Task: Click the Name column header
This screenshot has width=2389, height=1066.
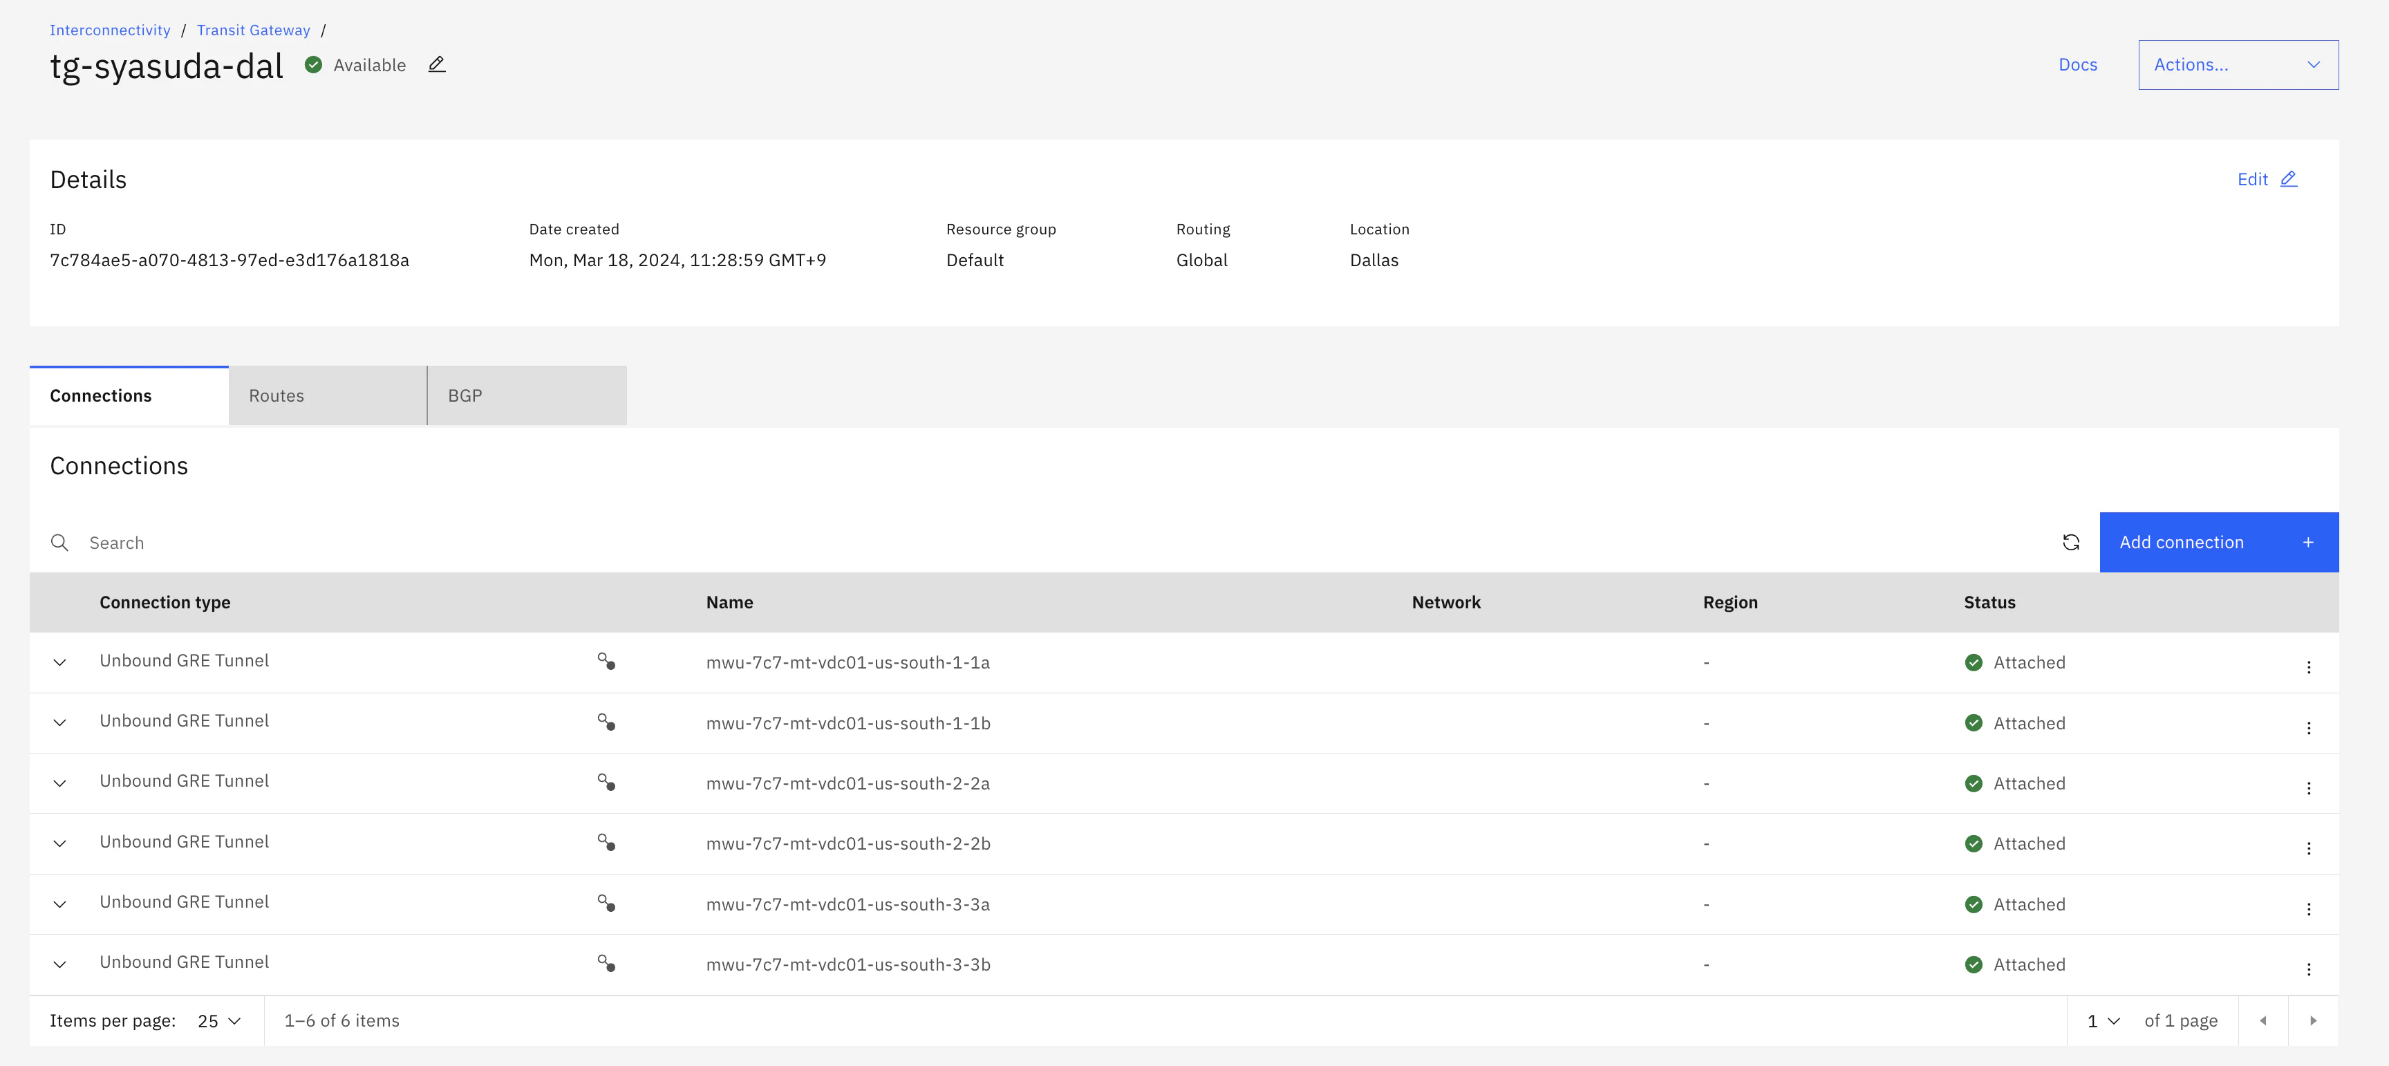Action: click(729, 602)
